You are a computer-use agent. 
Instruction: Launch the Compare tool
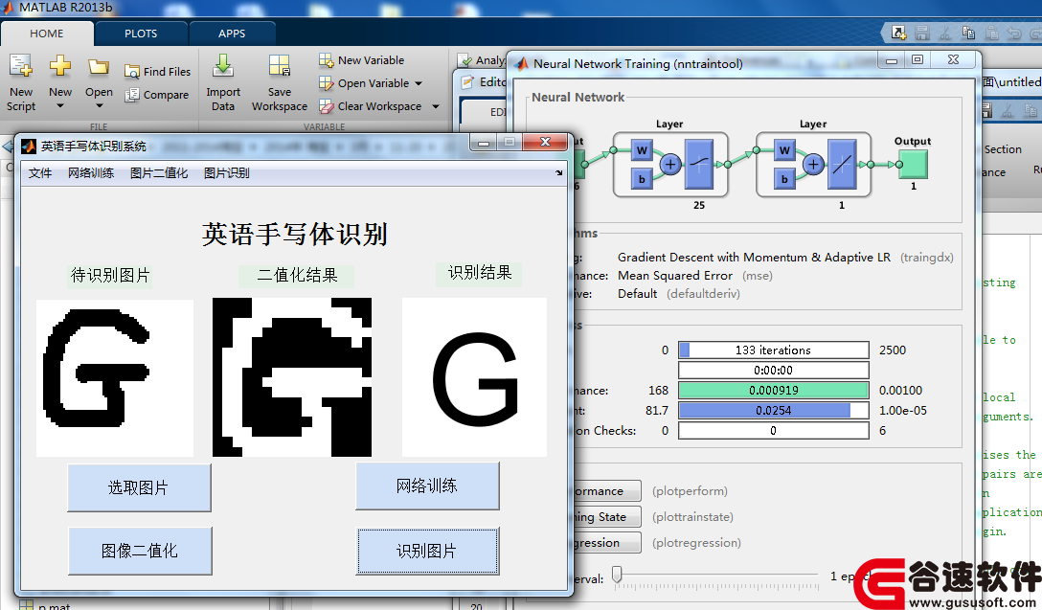157,95
